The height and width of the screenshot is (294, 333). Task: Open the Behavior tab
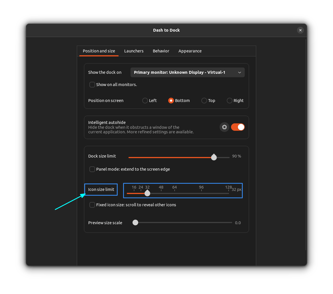tap(161, 51)
